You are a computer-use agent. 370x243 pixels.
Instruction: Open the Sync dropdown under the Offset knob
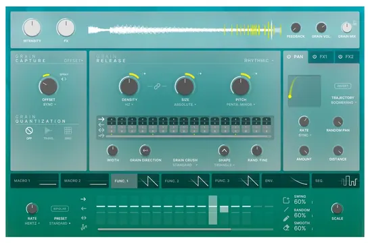[x=49, y=105]
